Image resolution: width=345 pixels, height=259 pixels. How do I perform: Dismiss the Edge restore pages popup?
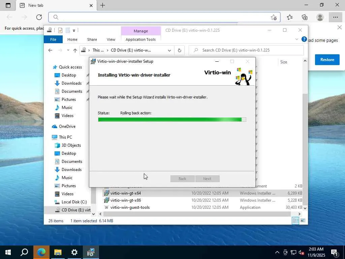340,28
